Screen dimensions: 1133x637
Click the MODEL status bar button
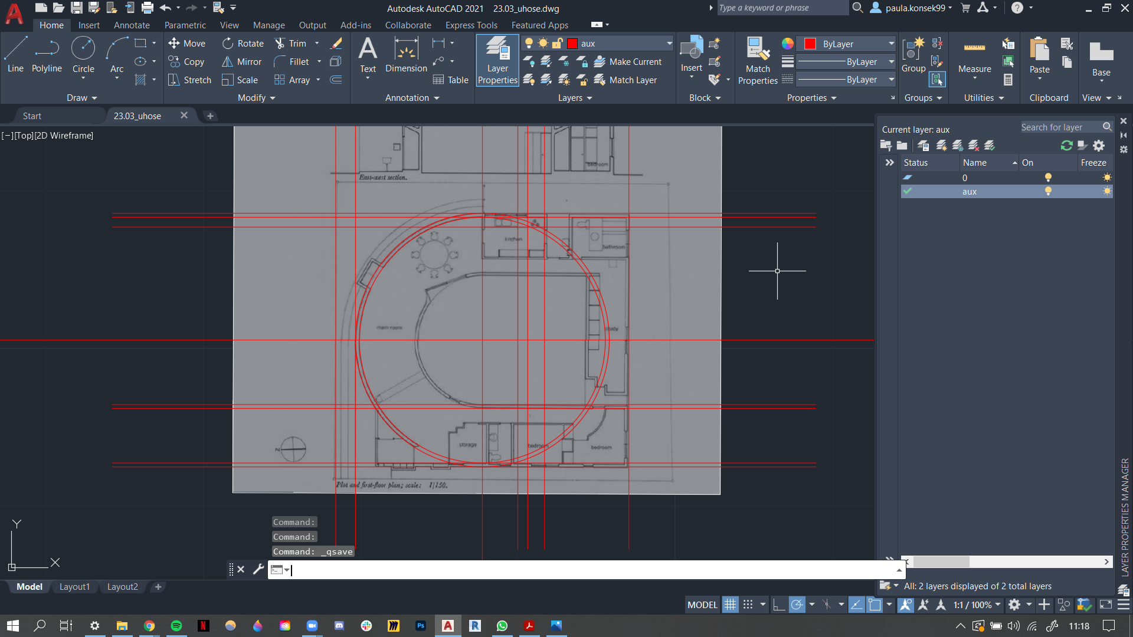[702, 605]
